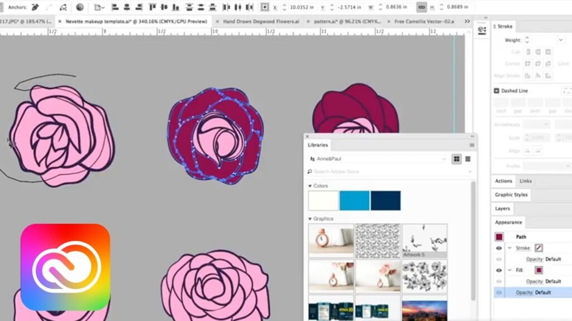Toggle visibility of Stroke's Opacity row
The image size is (572, 321).
(x=499, y=259)
